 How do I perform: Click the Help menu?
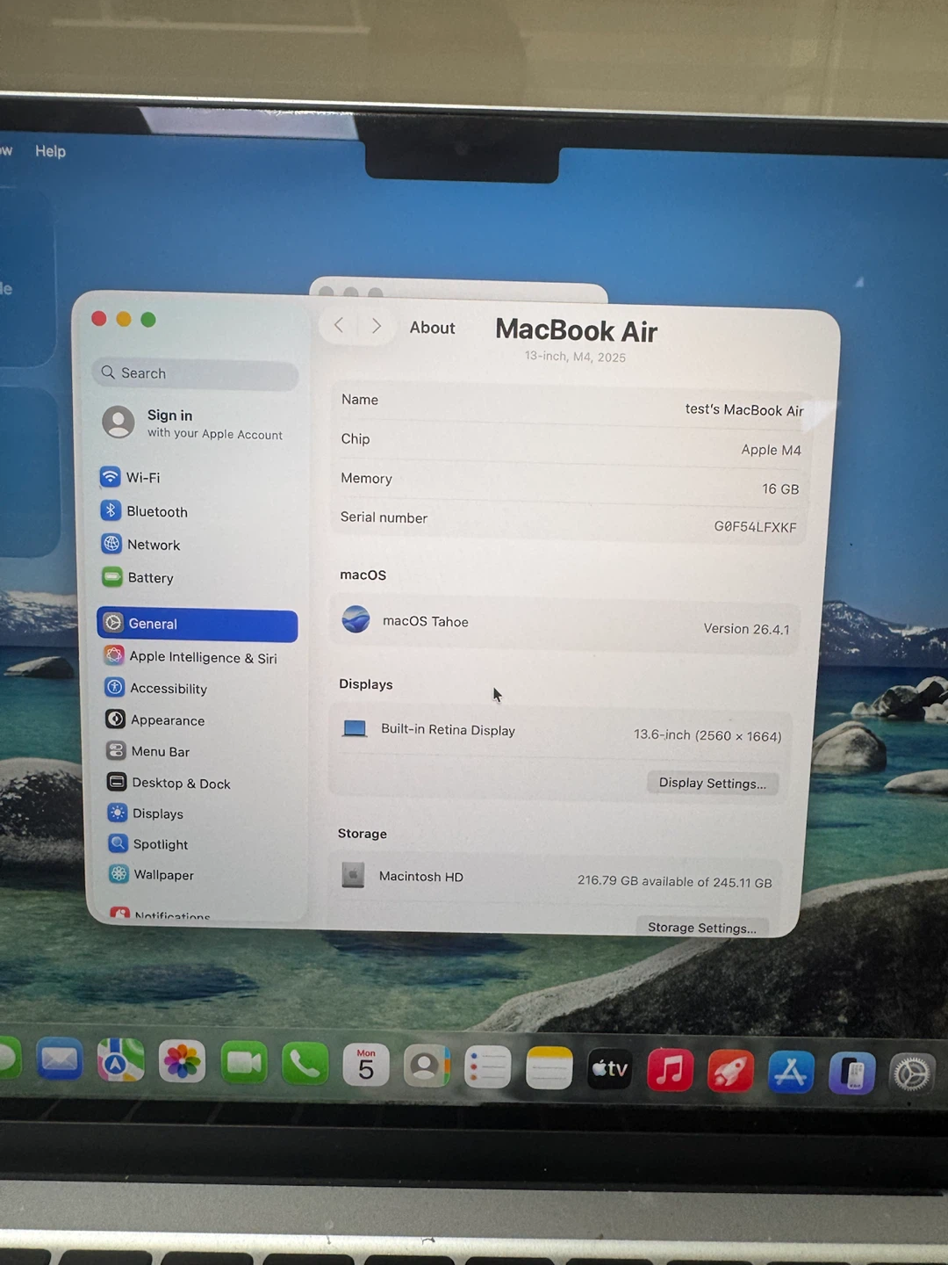point(50,151)
